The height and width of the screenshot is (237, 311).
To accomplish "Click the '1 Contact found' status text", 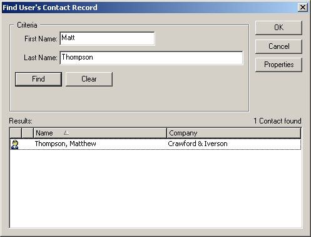I will (x=277, y=121).
